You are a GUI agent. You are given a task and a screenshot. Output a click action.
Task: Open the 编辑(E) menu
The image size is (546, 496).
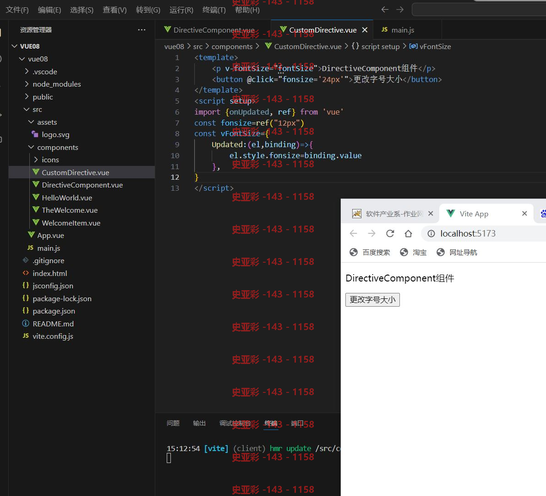pyautogui.click(x=49, y=10)
